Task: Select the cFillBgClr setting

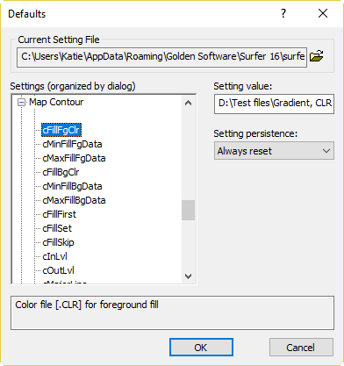Action: pos(61,172)
